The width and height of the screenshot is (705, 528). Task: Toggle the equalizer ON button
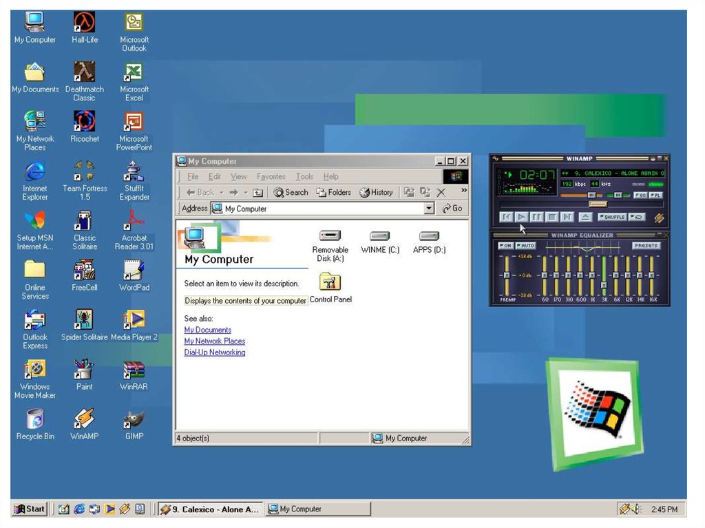click(x=506, y=246)
